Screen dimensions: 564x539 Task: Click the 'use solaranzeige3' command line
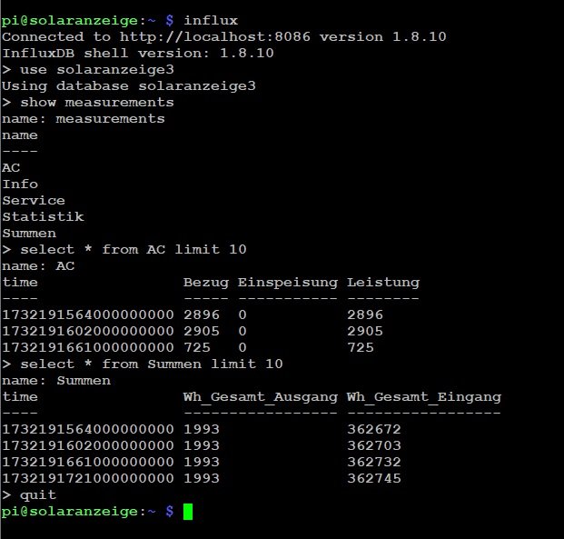(88, 70)
